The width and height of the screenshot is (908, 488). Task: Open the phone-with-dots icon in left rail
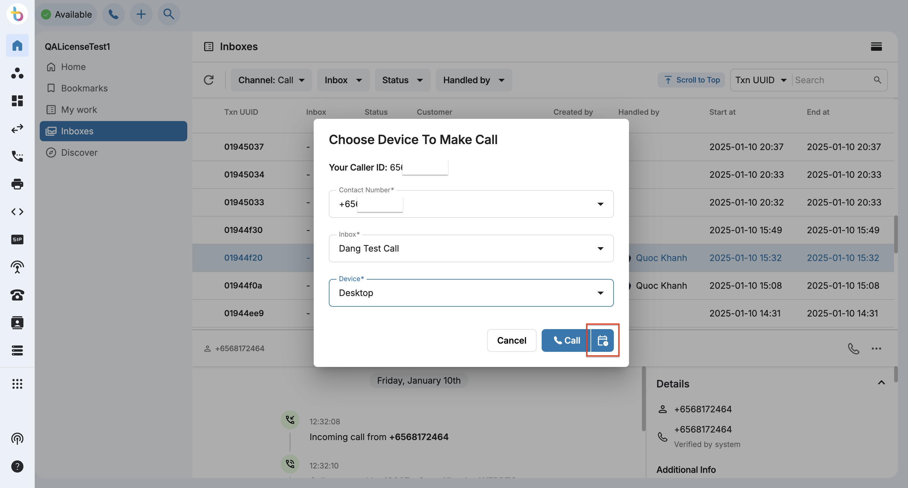(x=17, y=156)
